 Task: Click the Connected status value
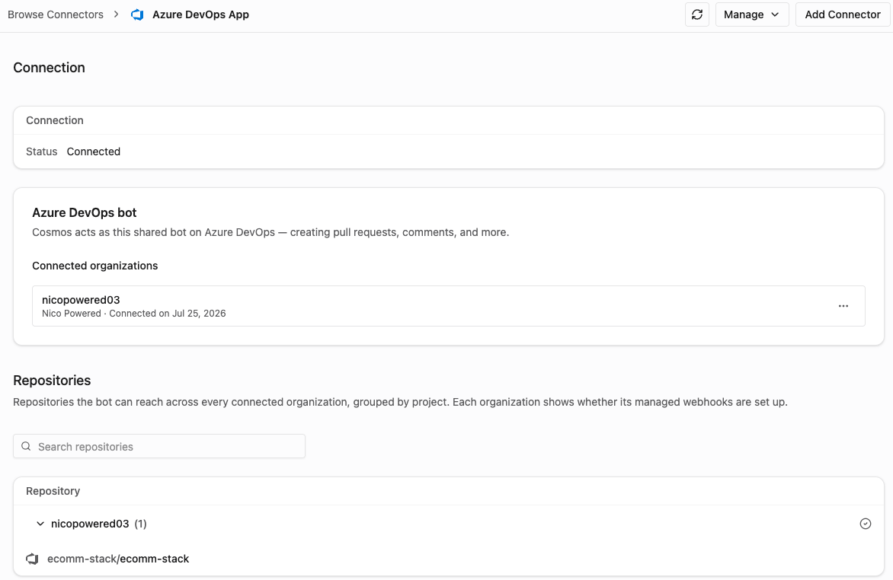click(x=94, y=151)
